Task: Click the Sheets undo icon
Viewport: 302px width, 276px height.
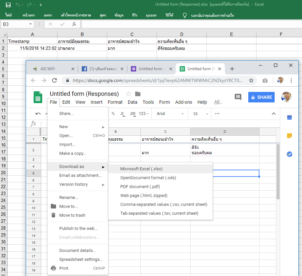Action: coord(38,114)
